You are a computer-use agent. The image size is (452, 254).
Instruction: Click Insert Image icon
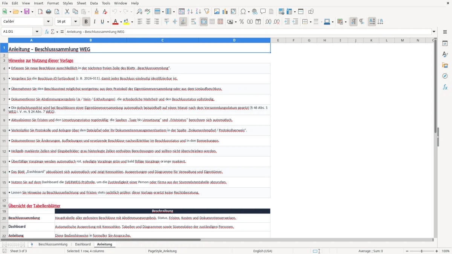pyautogui.click(x=217, y=12)
